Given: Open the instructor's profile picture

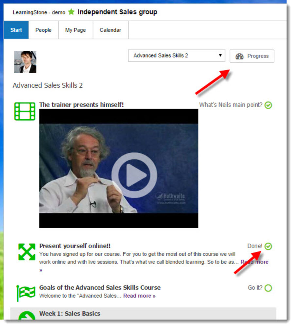Looking at the screenshot, I should [x=26, y=62].
